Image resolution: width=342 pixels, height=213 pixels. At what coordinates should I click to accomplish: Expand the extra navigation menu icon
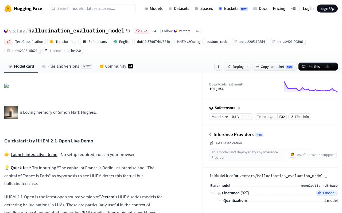point(293,9)
